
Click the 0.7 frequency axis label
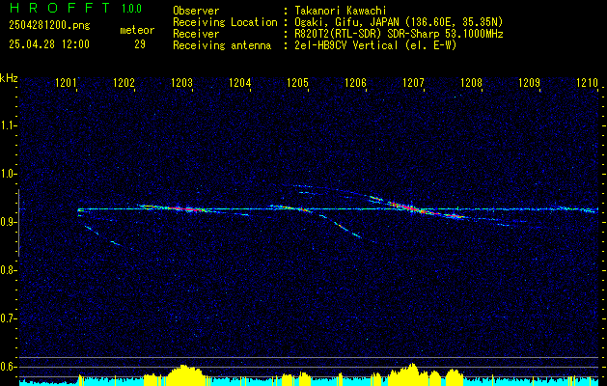pos(8,318)
